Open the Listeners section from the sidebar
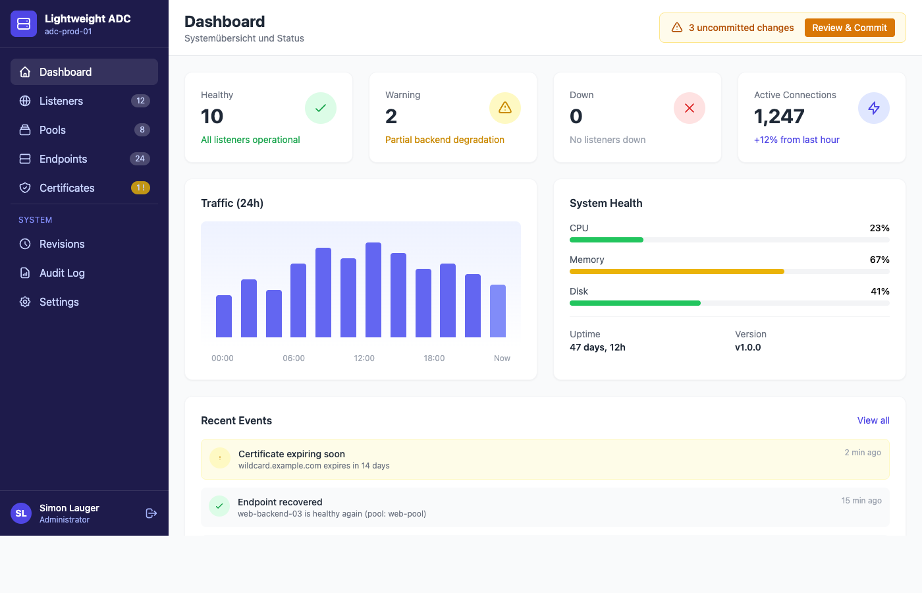This screenshot has height=593, width=922. tap(61, 101)
